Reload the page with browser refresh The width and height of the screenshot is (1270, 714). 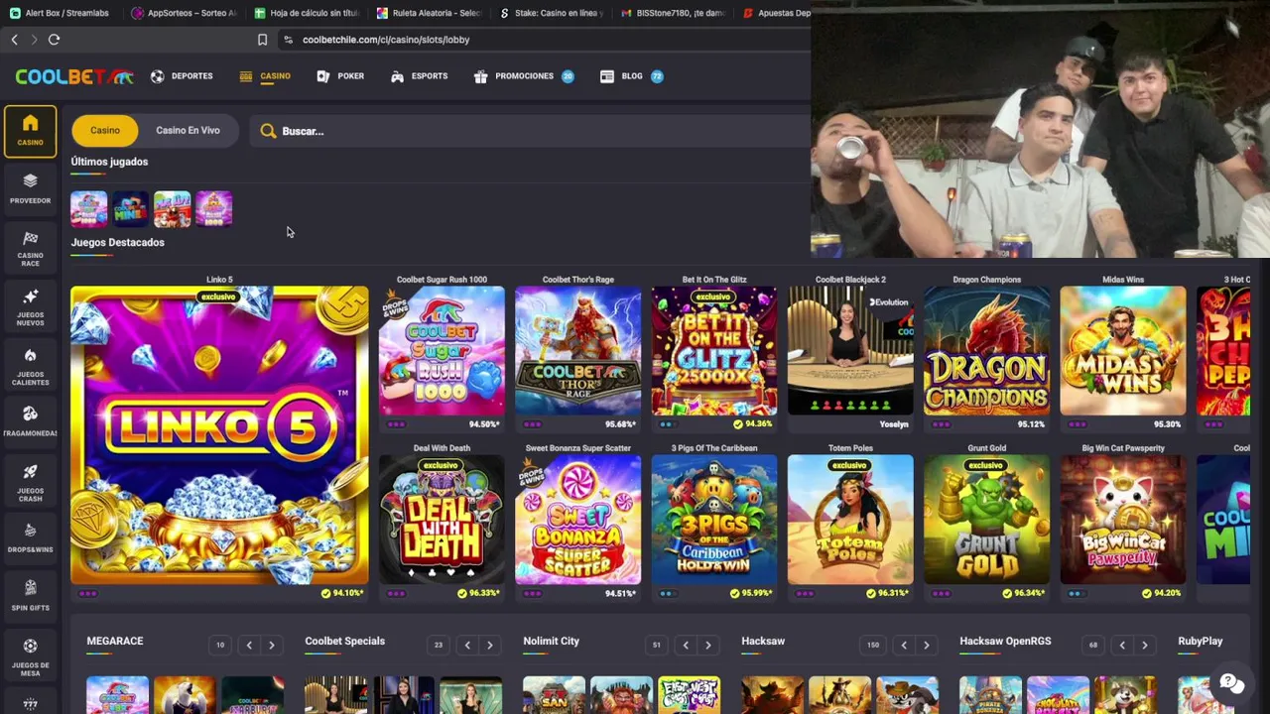click(x=54, y=40)
